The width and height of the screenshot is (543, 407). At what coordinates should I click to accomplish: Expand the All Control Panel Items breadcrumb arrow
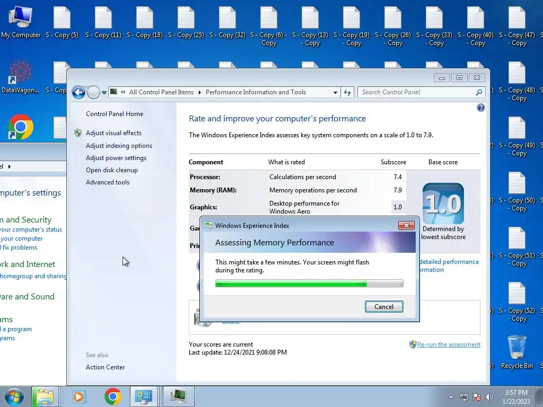point(200,92)
